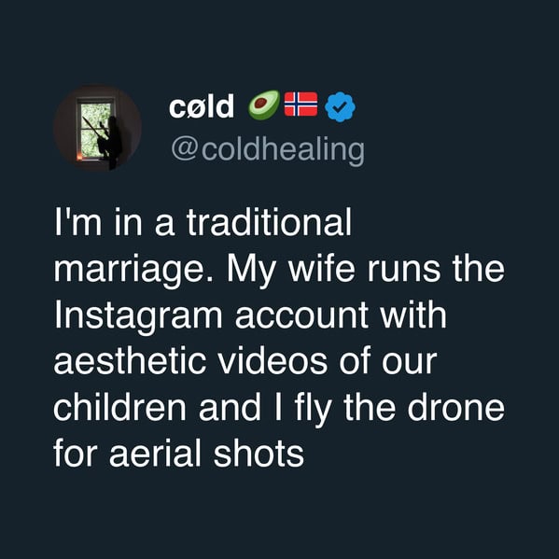Open the @coldhealing handle link
The height and width of the screenshot is (559, 559).
(268, 150)
